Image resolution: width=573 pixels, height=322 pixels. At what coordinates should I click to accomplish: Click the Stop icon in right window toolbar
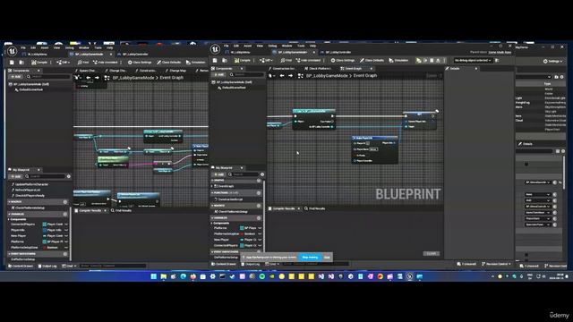click(x=432, y=60)
